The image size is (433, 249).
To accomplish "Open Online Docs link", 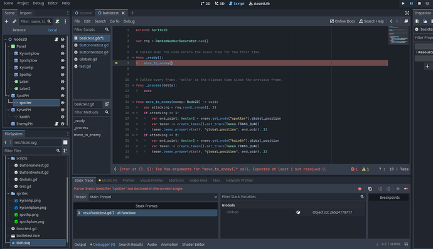I will click(343, 21).
